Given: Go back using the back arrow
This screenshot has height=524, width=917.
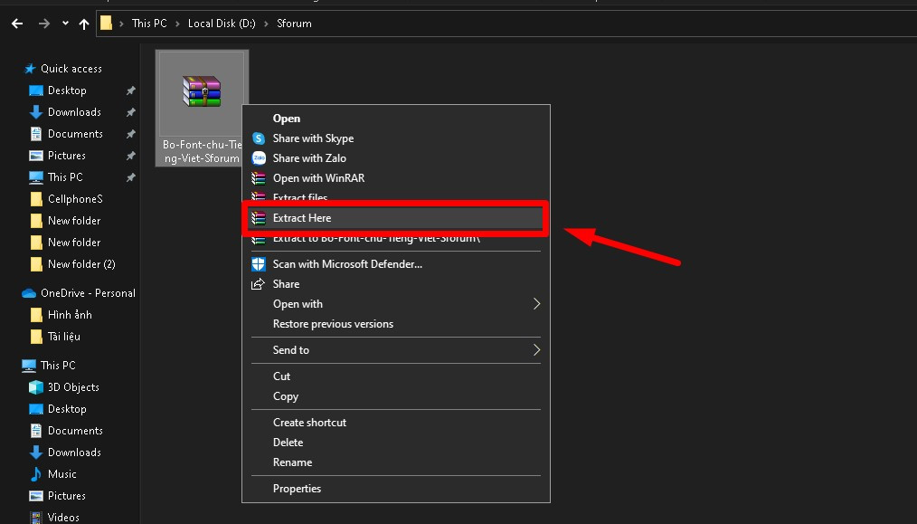Looking at the screenshot, I should (x=16, y=24).
